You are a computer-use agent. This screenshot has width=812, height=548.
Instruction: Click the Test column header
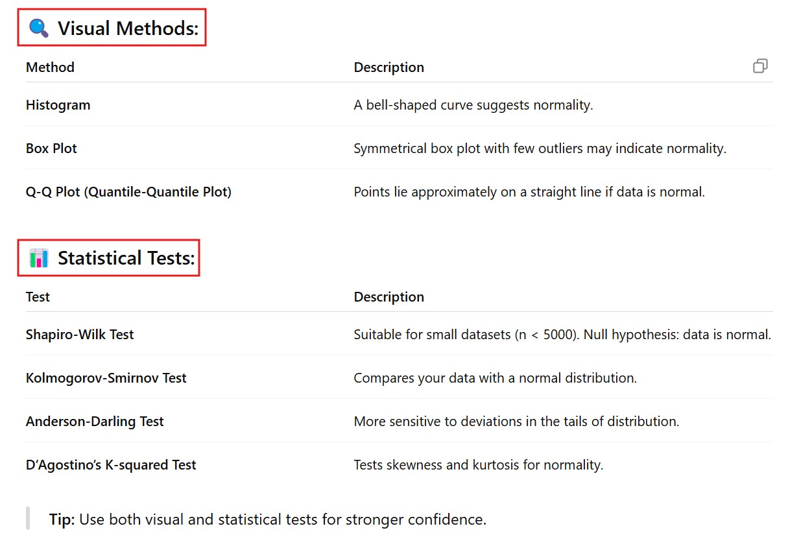pyautogui.click(x=38, y=297)
